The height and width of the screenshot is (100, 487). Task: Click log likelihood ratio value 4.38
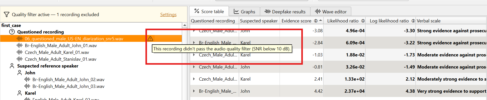coord(410,91)
